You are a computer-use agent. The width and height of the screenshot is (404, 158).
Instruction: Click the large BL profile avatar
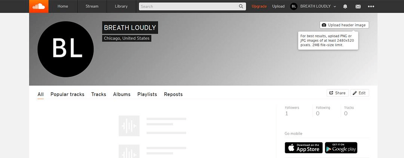(65, 49)
